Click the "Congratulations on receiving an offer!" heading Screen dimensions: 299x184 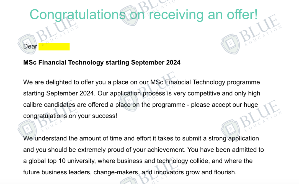pyautogui.click(x=144, y=15)
